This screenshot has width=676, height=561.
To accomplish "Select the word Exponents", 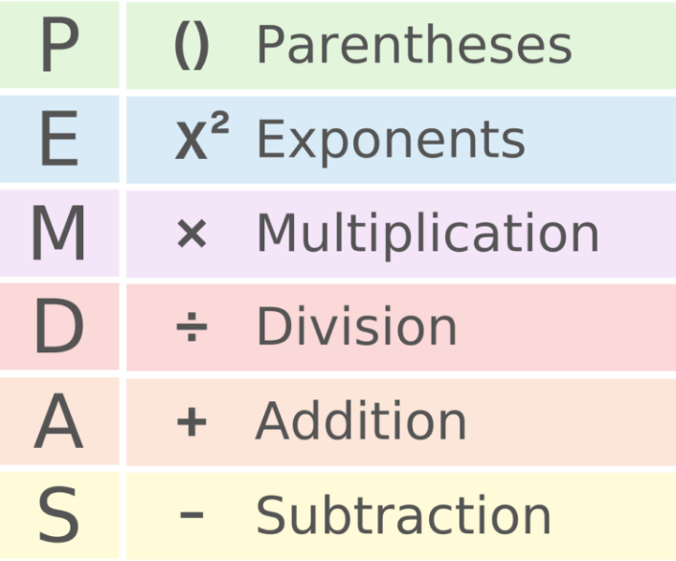I will 391,142.
